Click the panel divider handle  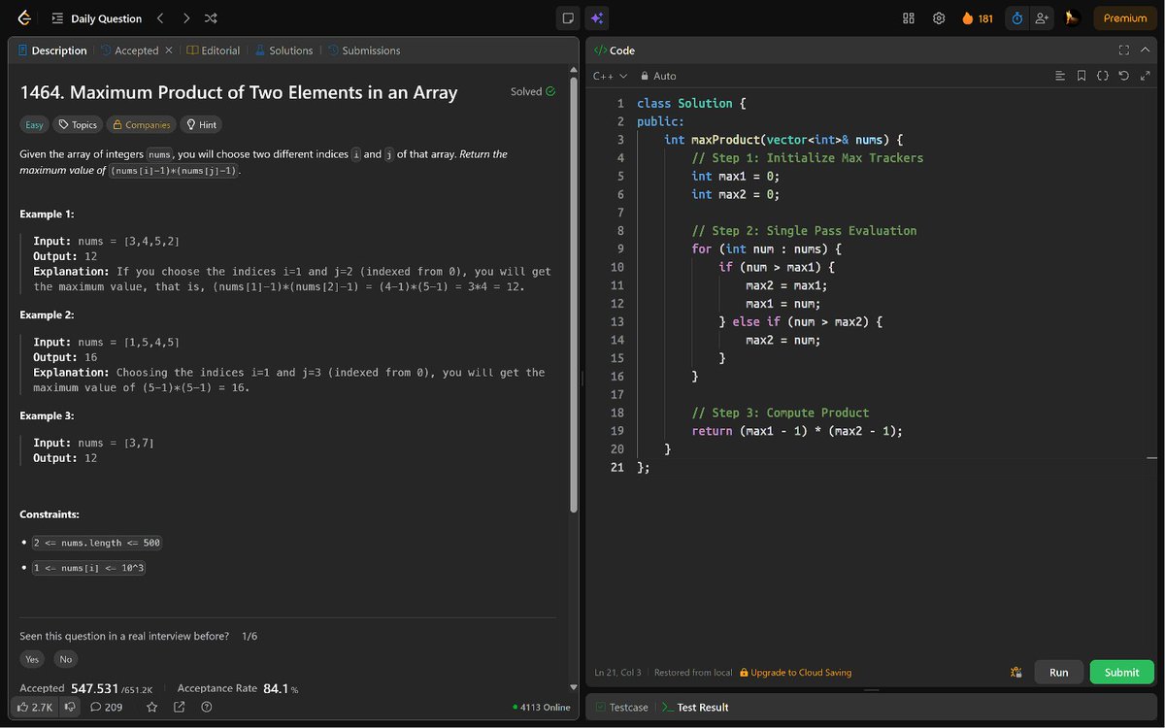582,379
